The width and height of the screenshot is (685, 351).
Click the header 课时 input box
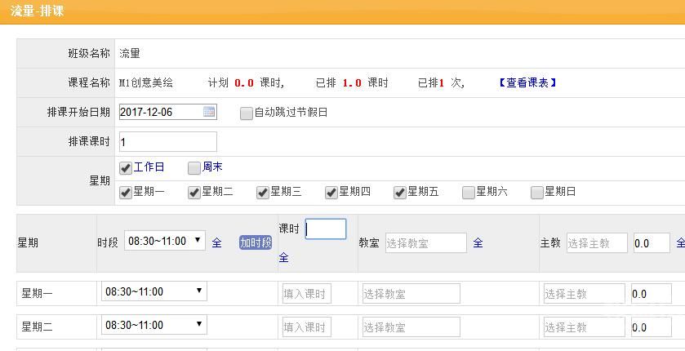point(326,229)
